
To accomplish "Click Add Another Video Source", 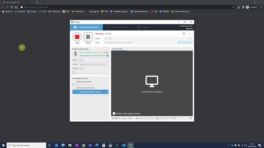I will coord(90,92).
